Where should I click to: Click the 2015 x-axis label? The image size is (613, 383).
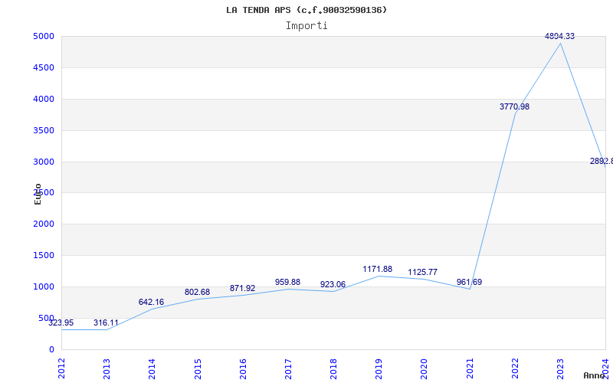(x=198, y=368)
